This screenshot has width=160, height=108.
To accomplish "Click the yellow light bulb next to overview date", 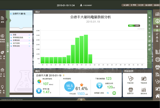I will [x=63, y=75].
